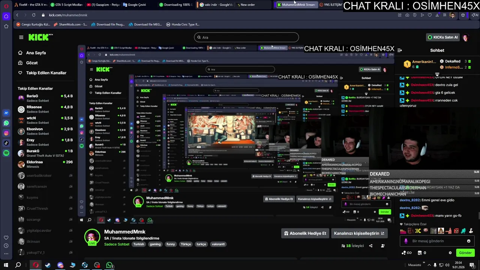This screenshot has width=480, height=270.
Task: Open Eldorinaa followed channel
Action: [45, 164]
